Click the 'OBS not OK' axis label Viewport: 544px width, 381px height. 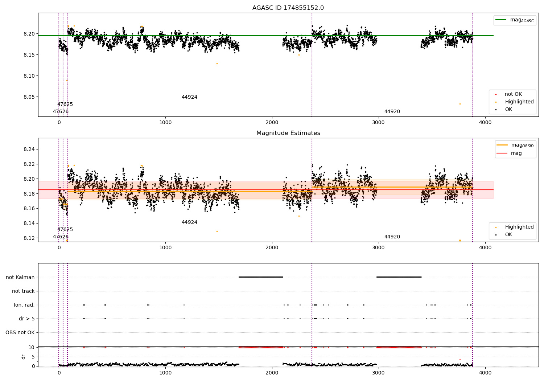coord(20,333)
